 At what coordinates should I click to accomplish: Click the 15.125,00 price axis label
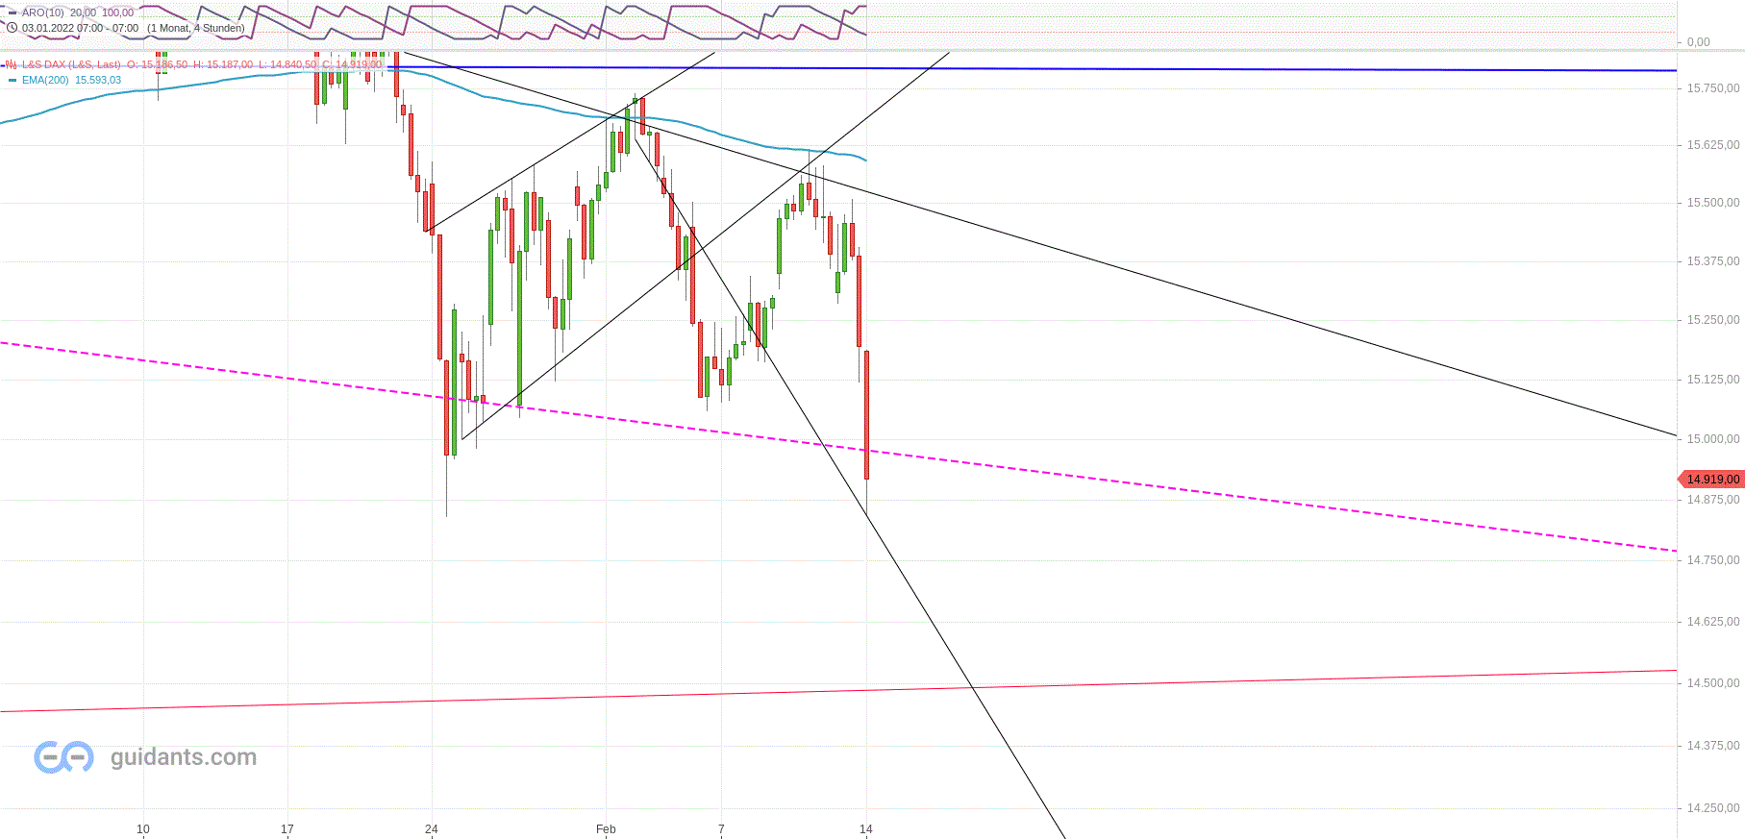tap(1713, 380)
